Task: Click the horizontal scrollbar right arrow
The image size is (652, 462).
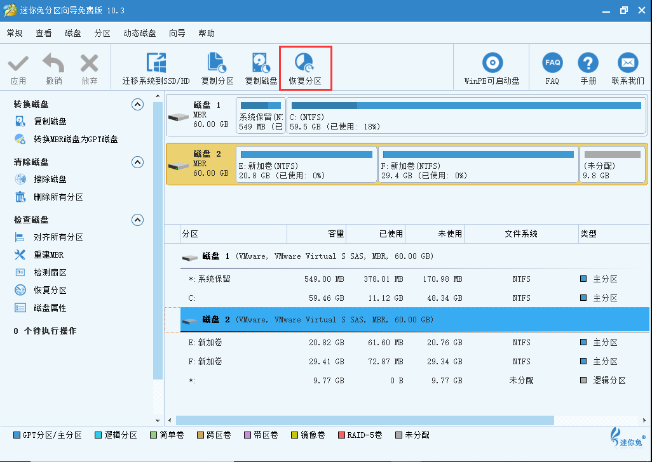Action: (644, 421)
